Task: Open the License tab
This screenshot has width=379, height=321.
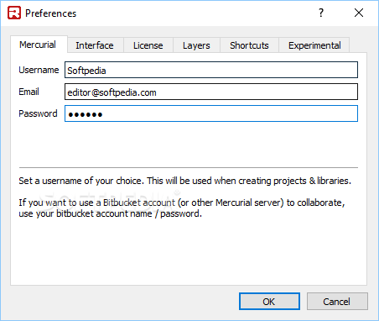Action: click(x=148, y=45)
